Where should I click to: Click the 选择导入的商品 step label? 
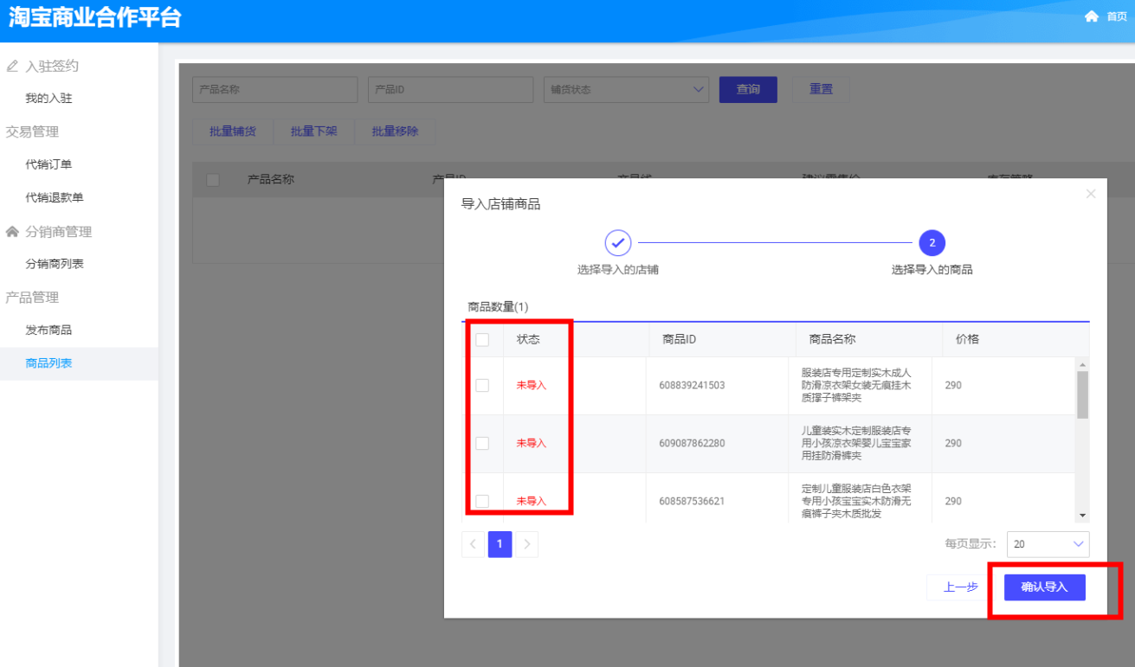click(x=932, y=270)
